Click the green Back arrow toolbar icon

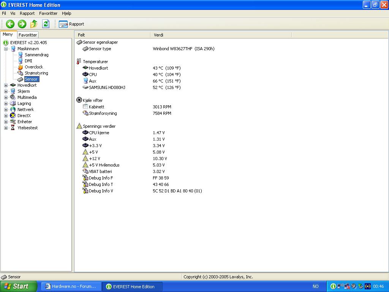click(10, 24)
